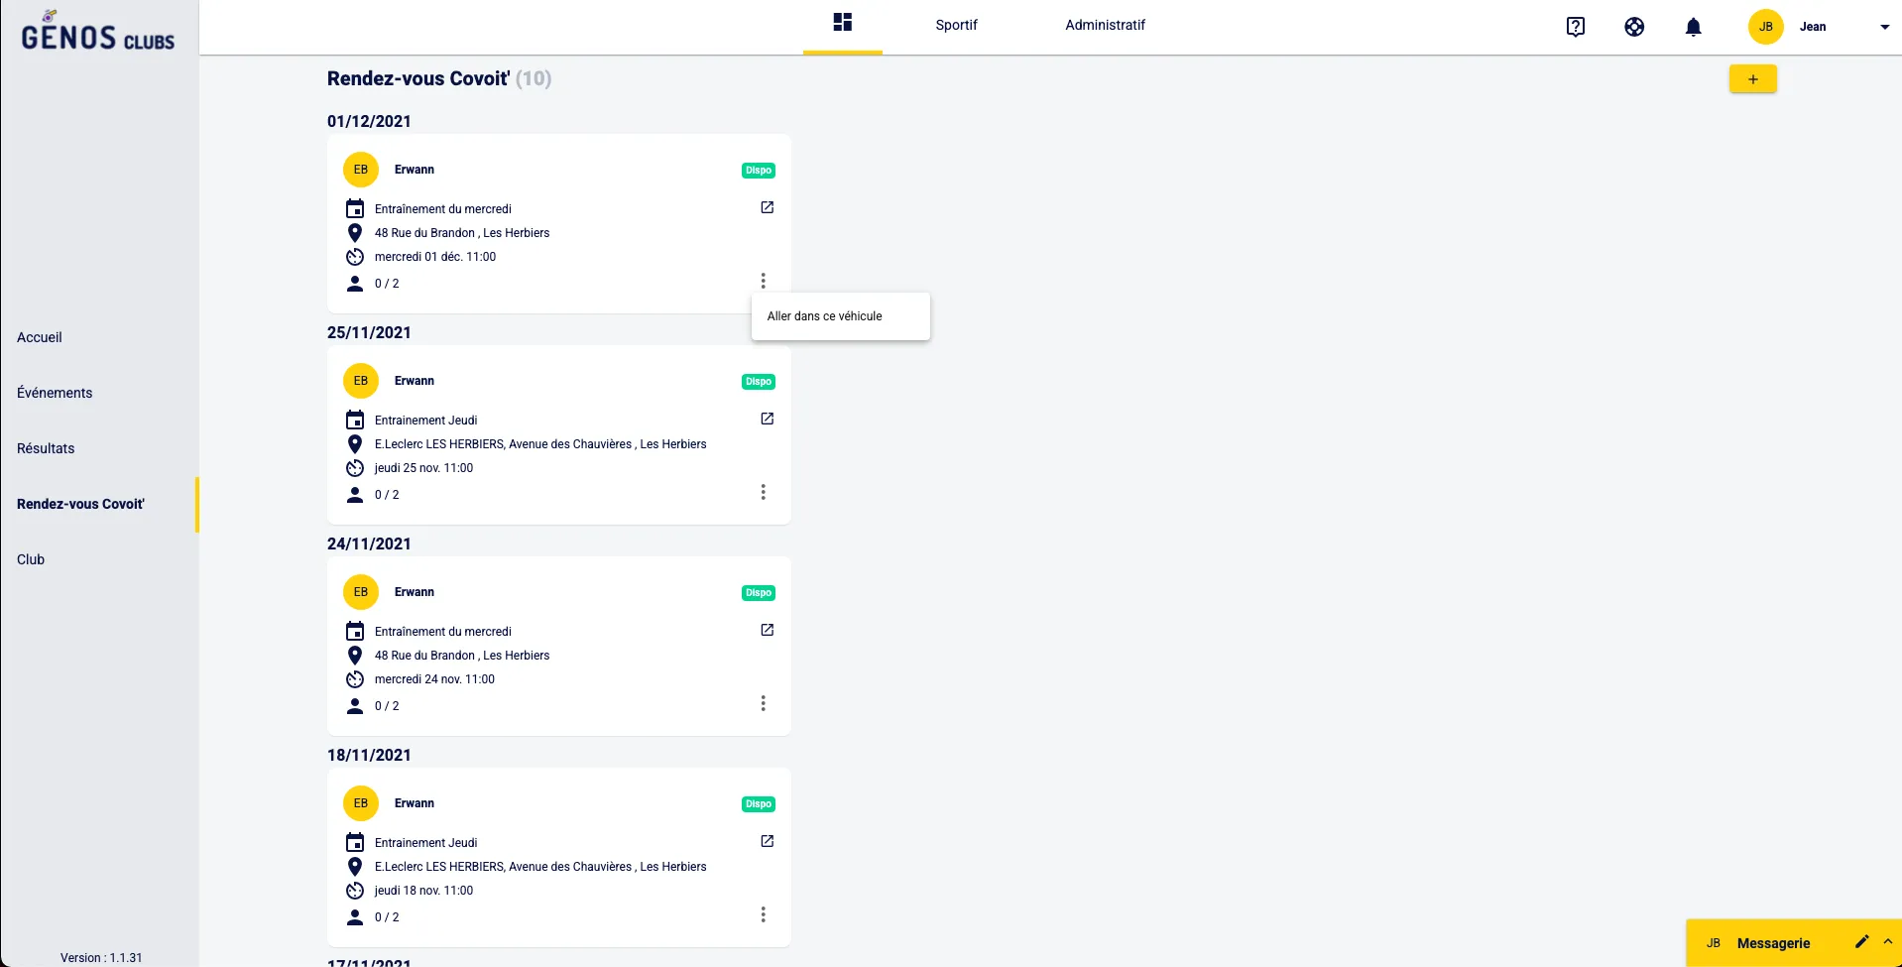The height and width of the screenshot is (967, 1902).
Task: Open three-dot menu on 24/11/2021 card
Action: point(763,703)
